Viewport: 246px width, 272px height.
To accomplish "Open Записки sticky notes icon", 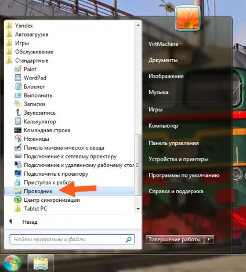I will tap(18, 104).
